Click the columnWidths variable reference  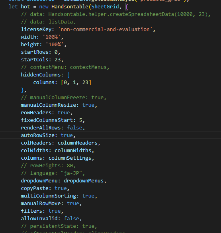click(x=73, y=151)
